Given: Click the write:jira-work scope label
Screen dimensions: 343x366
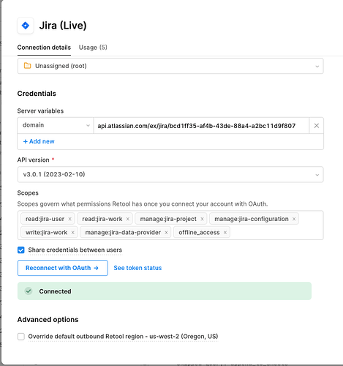Looking at the screenshot, I should [x=46, y=233].
